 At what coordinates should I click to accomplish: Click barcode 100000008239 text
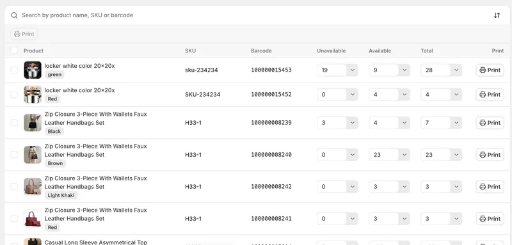(271, 123)
